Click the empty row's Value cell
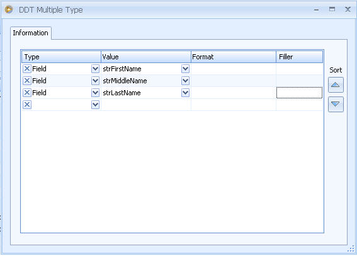 [145, 105]
